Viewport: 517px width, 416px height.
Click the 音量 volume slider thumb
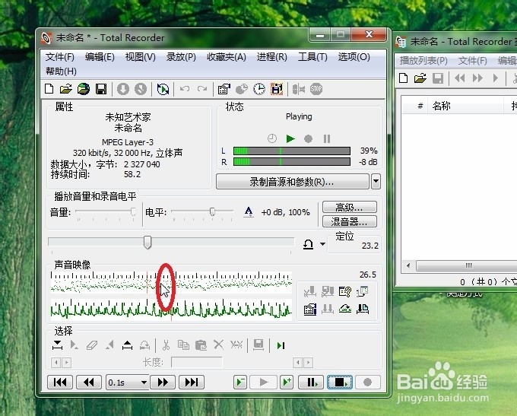[x=133, y=211]
